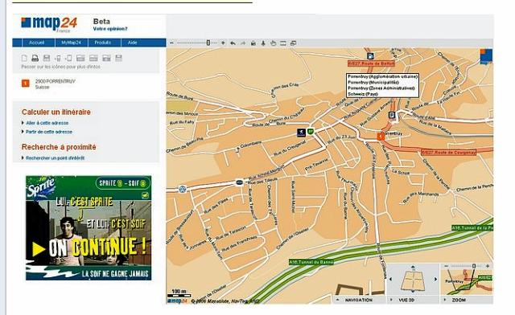515x315 pixels.
Task: Click the orange marker beside 2900 PORRENTRUY
Action: 26,84
